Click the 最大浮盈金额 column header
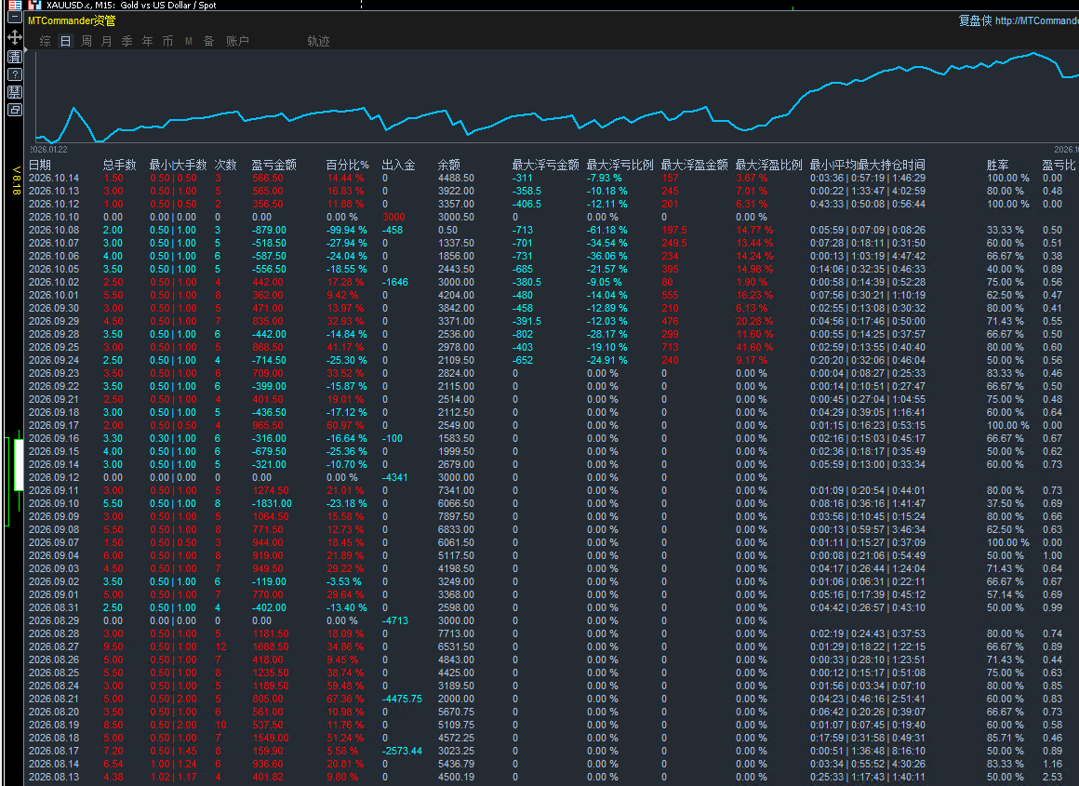 tap(694, 165)
